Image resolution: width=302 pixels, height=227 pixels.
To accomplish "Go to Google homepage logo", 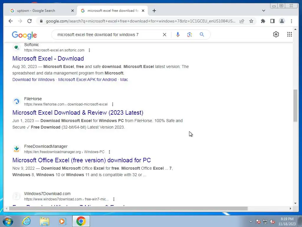I will [24, 35].
